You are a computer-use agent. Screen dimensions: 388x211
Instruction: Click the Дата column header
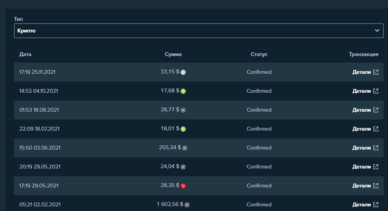coord(25,54)
